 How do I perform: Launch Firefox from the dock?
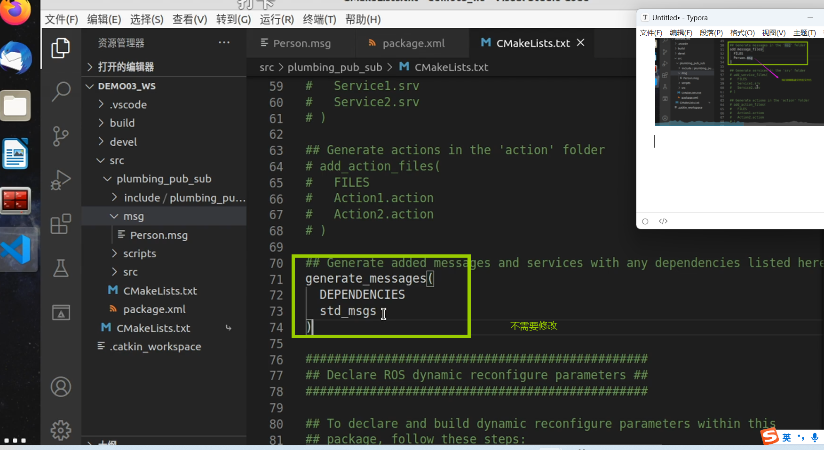pyautogui.click(x=16, y=12)
